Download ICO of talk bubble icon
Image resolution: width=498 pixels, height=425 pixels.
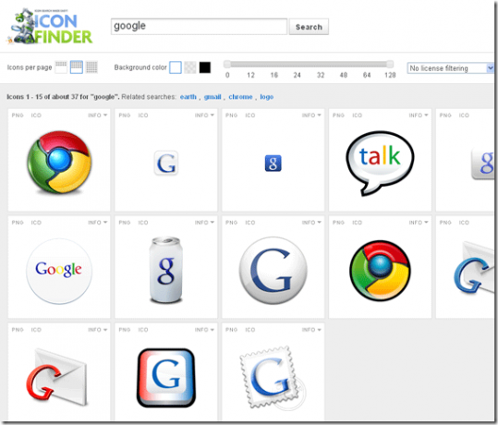tap(358, 115)
